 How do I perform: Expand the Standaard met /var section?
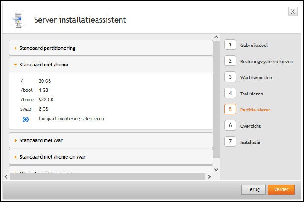(41, 140)
